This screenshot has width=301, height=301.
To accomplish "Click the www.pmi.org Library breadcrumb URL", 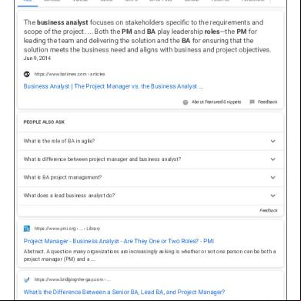I will pos(67,229).
